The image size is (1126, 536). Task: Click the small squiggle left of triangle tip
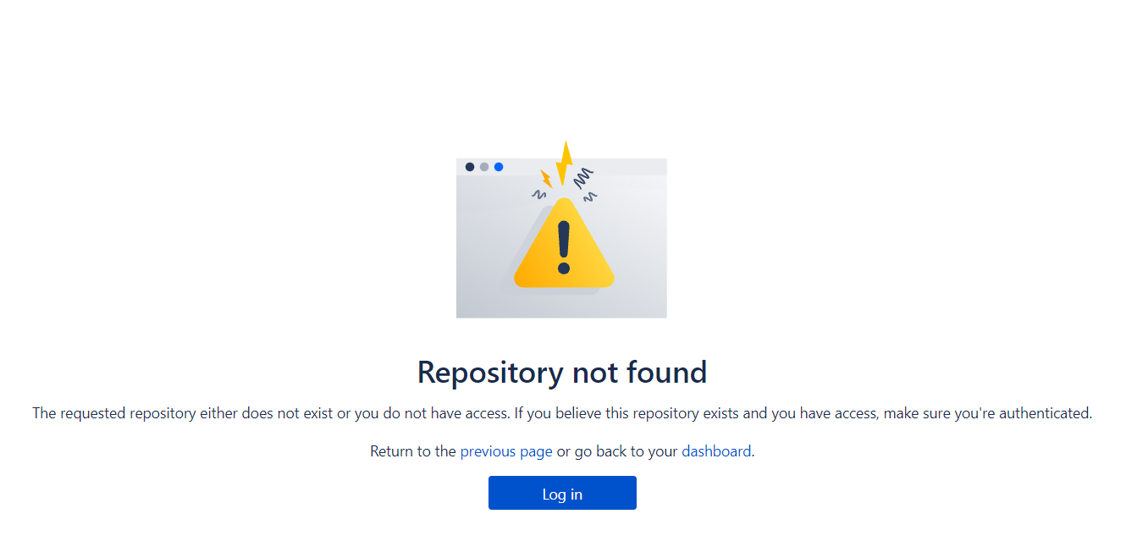coord(538,195)
